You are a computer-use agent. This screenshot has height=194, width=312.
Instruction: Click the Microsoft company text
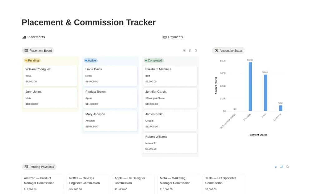coord(150,143)
